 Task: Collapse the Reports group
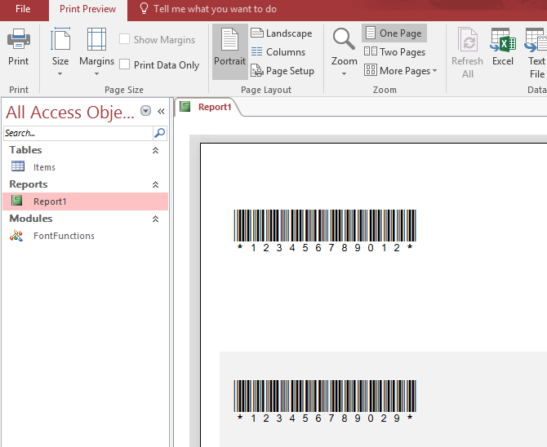(156, 184)
